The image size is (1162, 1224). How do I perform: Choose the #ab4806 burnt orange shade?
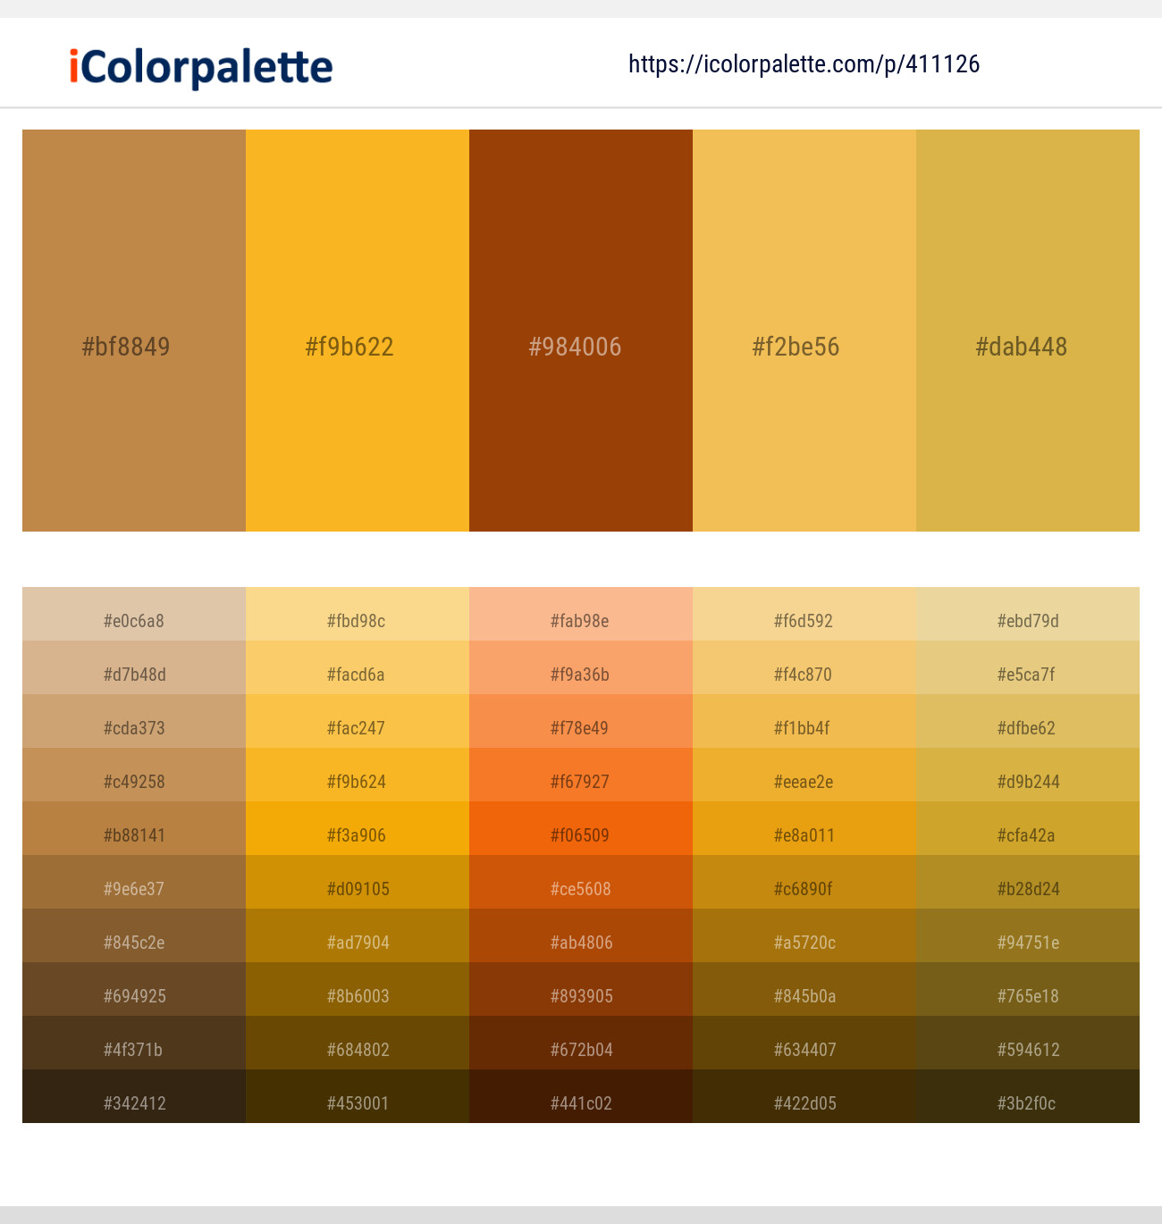(x=581, y=935)
